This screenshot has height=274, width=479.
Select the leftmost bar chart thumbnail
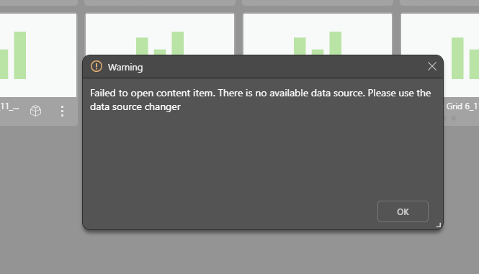38,55
